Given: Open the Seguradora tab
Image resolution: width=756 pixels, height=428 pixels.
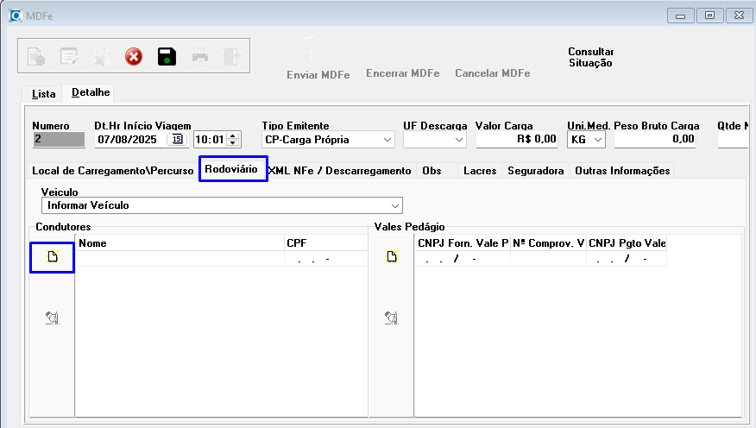Looking at the screenshot, I should (x=536, y=171).
